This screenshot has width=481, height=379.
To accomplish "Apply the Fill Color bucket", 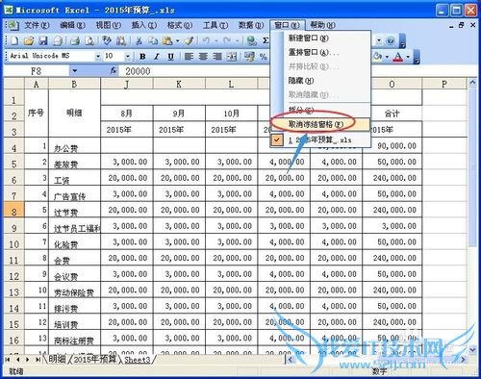I will click(x=378, y=57).
